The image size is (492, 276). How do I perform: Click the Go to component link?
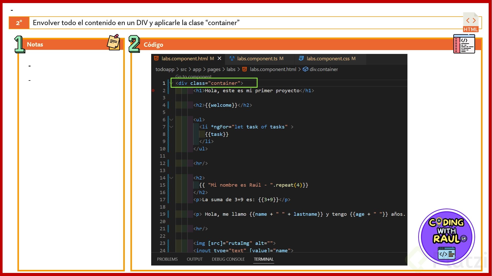[193, 76]
